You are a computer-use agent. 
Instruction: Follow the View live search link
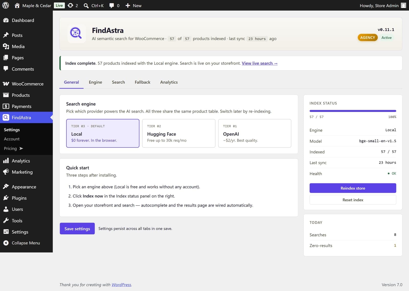tap(259, 63)
